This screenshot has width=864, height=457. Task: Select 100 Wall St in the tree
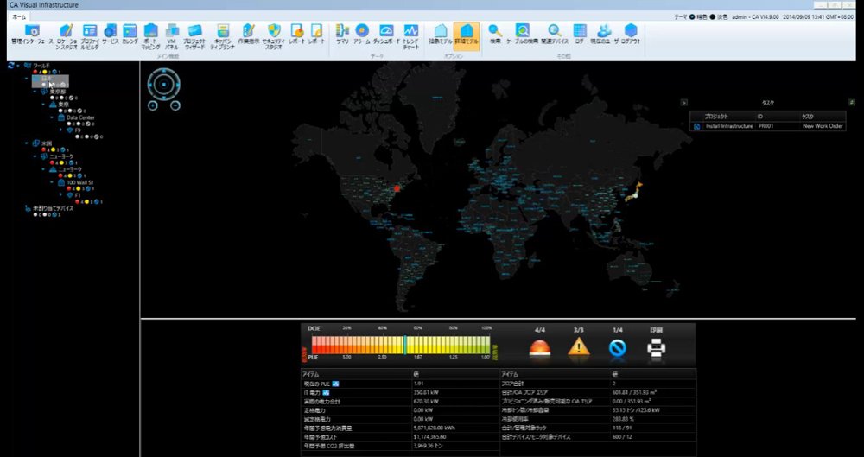(x=79, y=182)
